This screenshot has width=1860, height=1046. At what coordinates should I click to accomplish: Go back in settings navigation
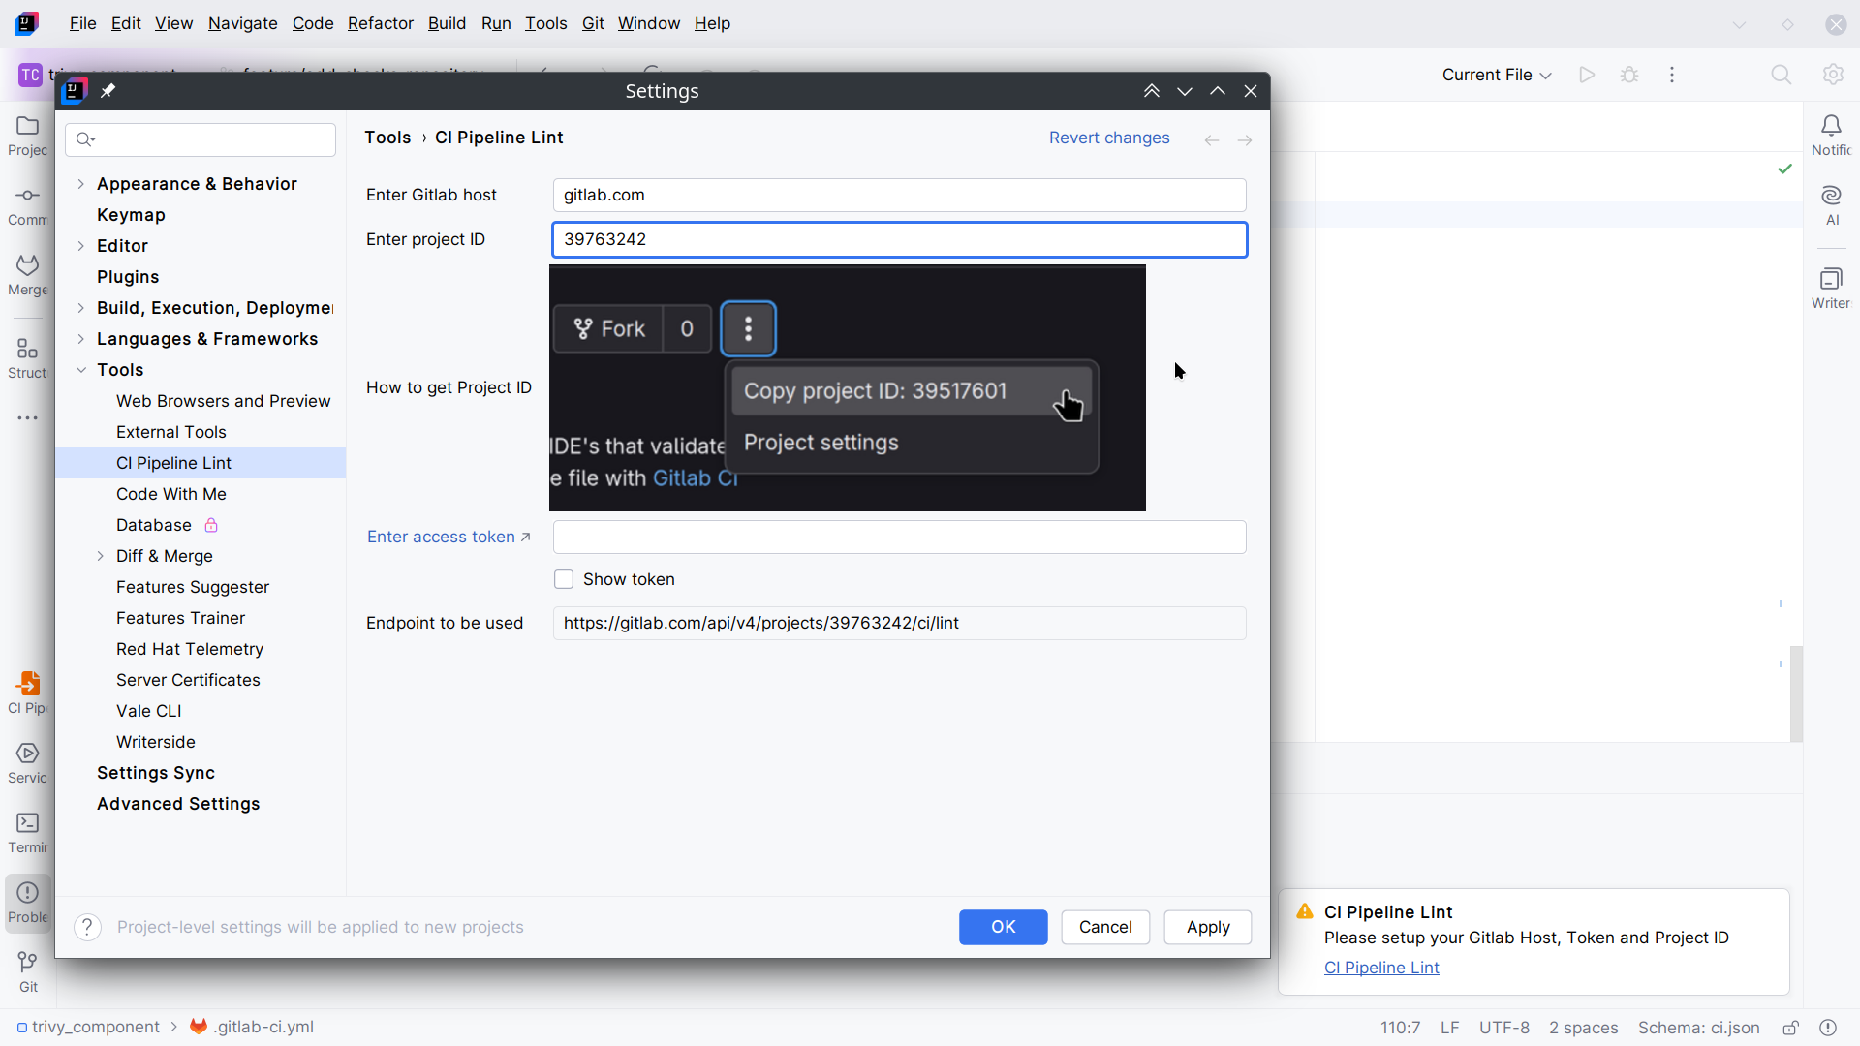point(1212,141)
